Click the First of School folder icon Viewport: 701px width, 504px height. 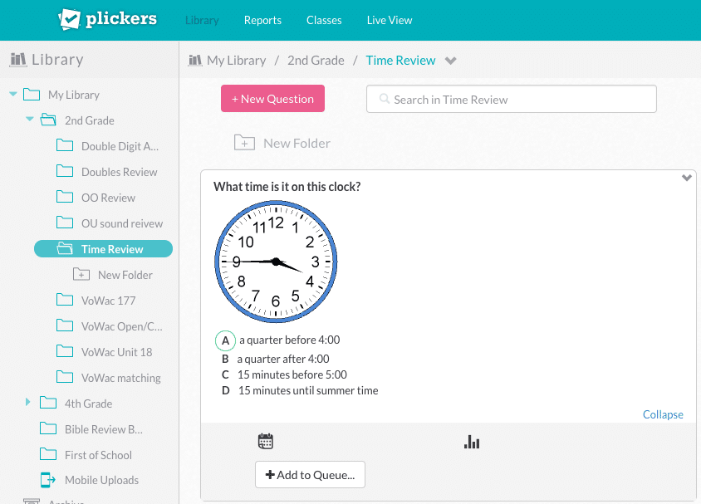(48, 454)
